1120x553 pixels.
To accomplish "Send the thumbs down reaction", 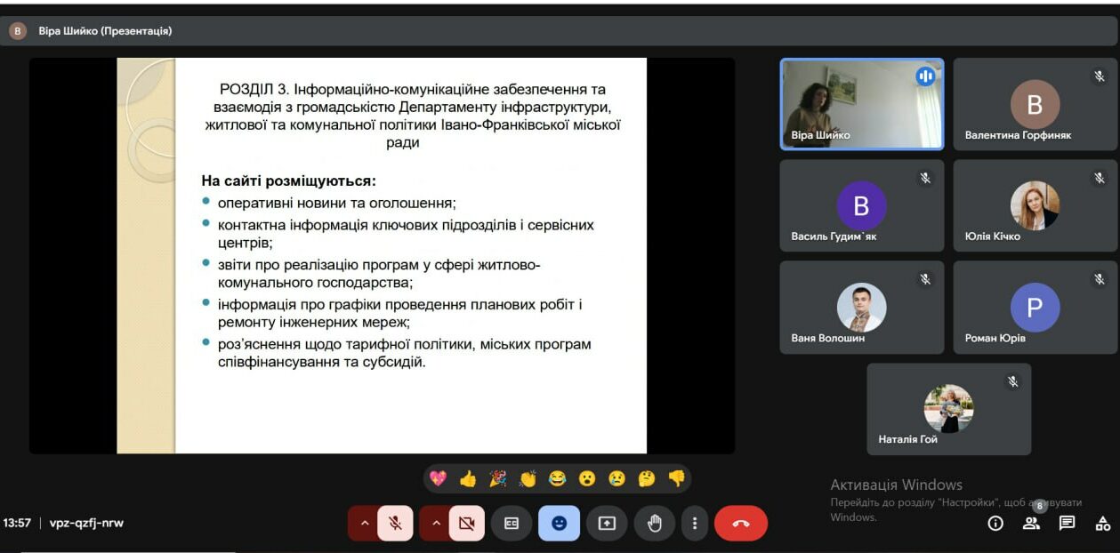I will coord(677,478).
